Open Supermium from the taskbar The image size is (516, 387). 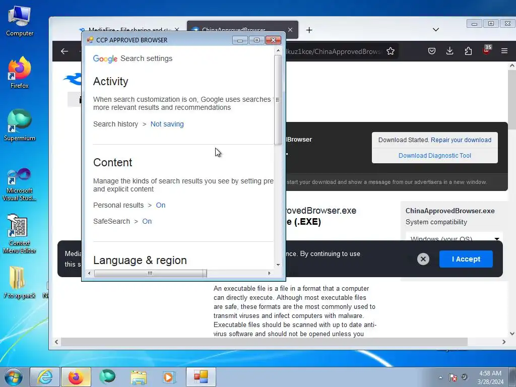(x=107, y=377)
